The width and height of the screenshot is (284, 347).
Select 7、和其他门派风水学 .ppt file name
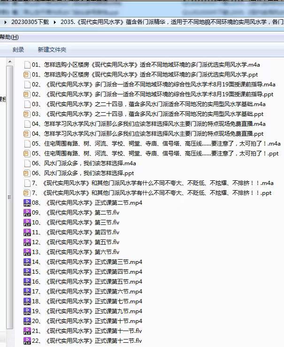tap(152, 193)
